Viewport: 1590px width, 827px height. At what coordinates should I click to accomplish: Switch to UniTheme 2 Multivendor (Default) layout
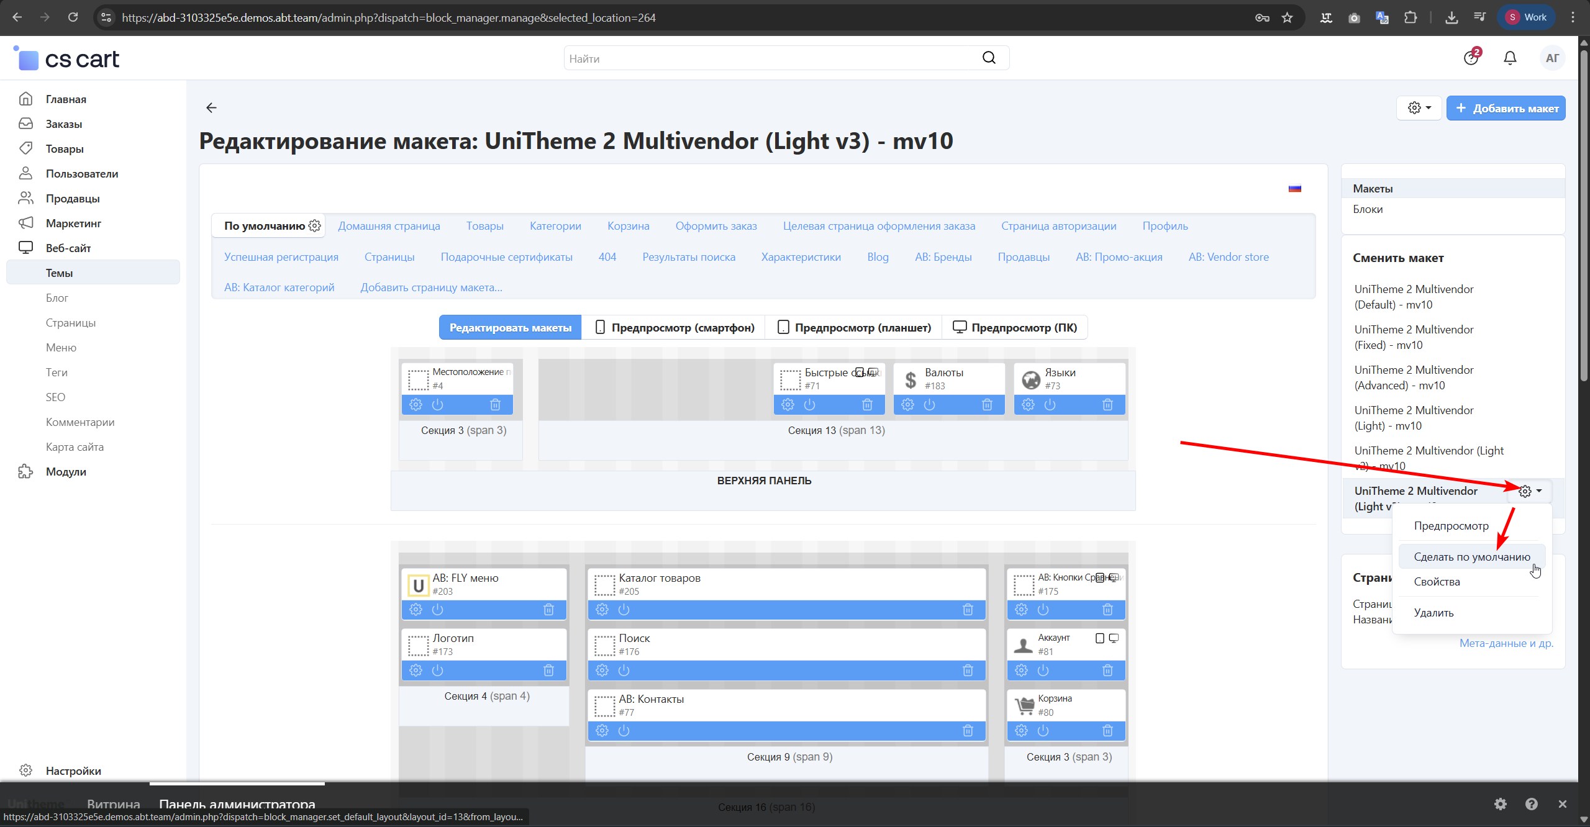(x=1414, y=297)
